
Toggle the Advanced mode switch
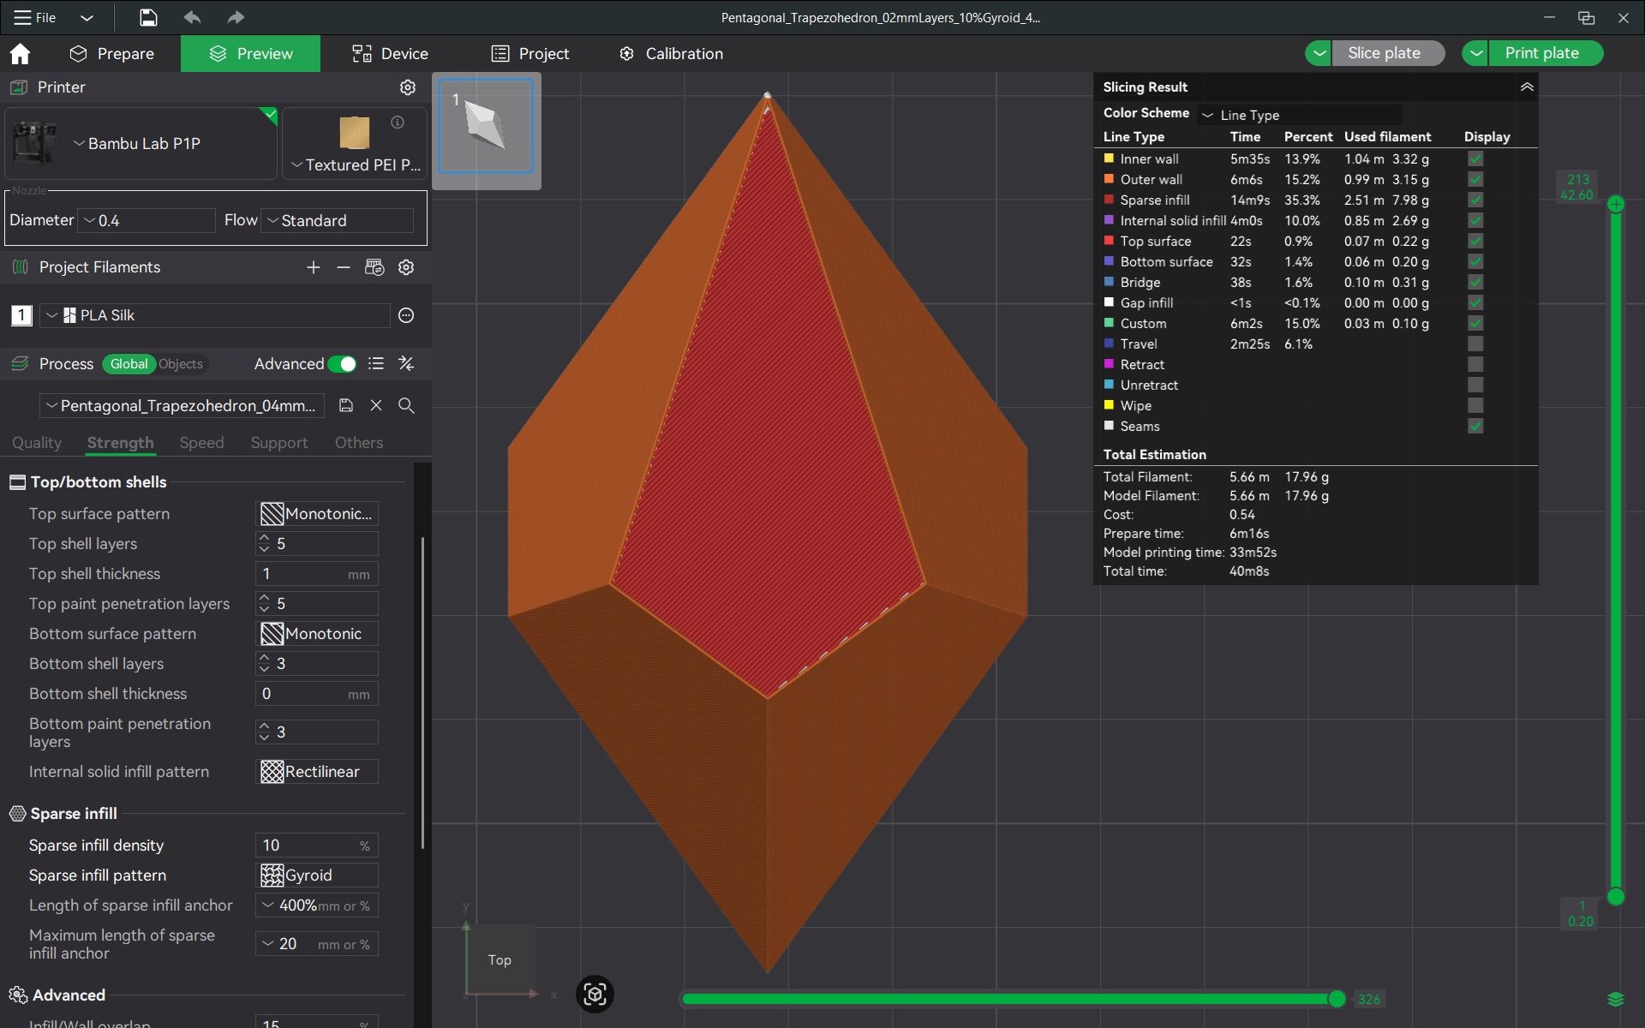(343, 364)
